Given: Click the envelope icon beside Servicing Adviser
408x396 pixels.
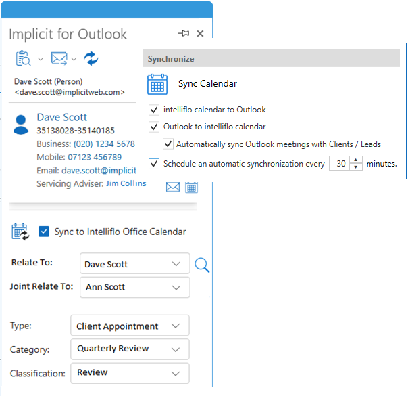Looking at the screenshot, I should tap(173, 187).
